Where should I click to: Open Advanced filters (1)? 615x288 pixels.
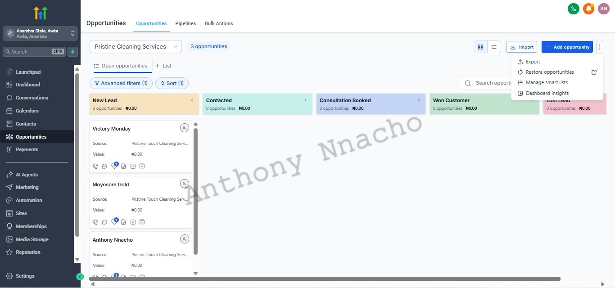(121, 83)
